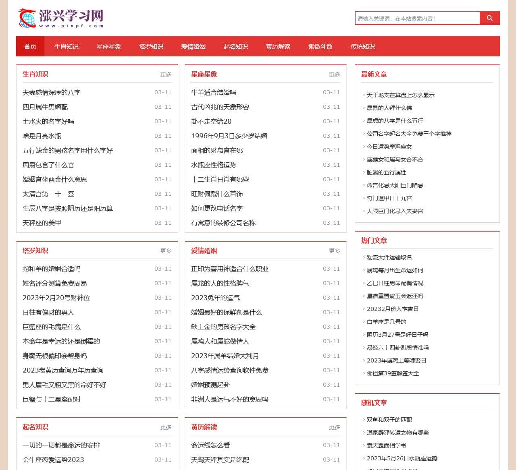Open article 夫妻感情深厚的八字
516x470 pixels.
tap(52, 92)
